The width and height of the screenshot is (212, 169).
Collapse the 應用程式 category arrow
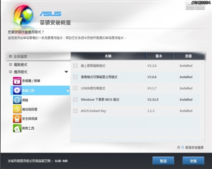[66, 72]
